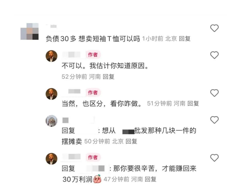Tap 回复 after 52分钟前 河南

pos(109,77)
